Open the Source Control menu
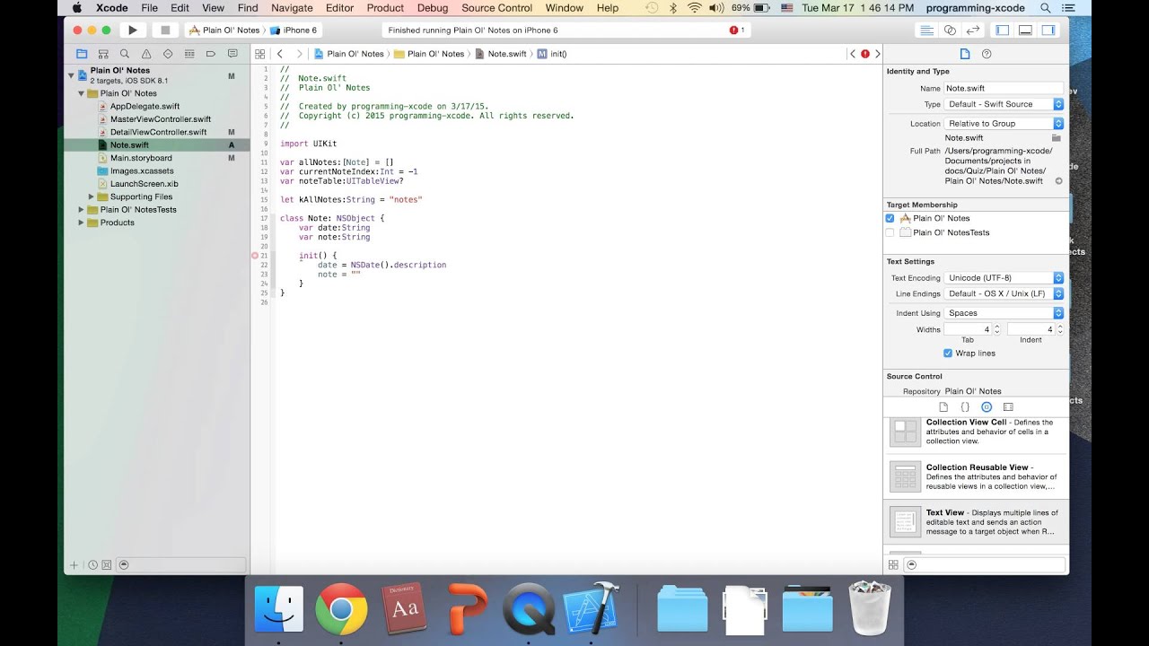Viewport: 1149px width, 646px height. coord(496,8)
